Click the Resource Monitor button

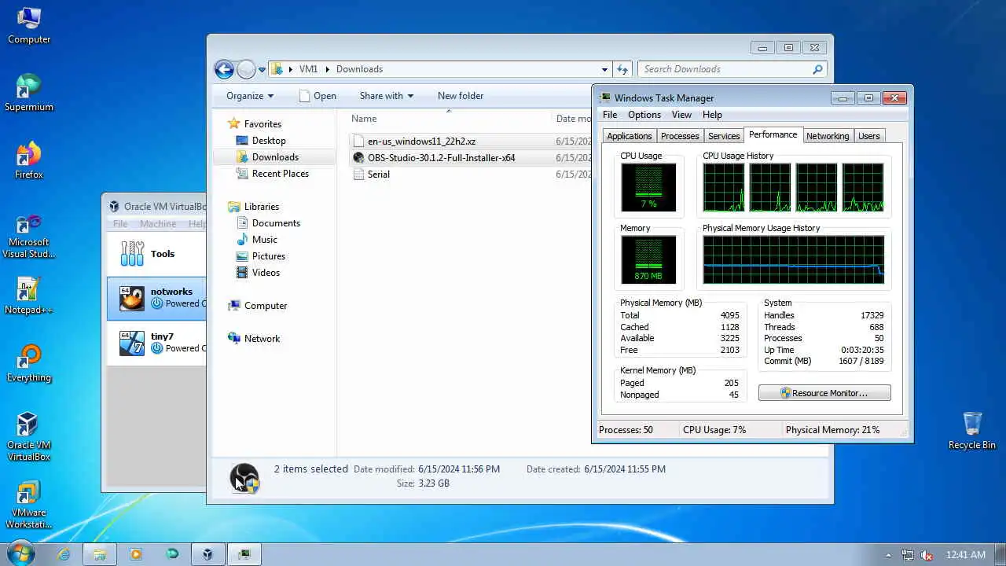point(824,393)
